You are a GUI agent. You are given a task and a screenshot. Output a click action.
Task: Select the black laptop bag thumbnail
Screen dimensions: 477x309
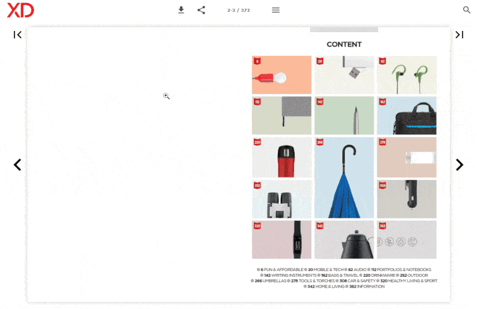point(407,116)
